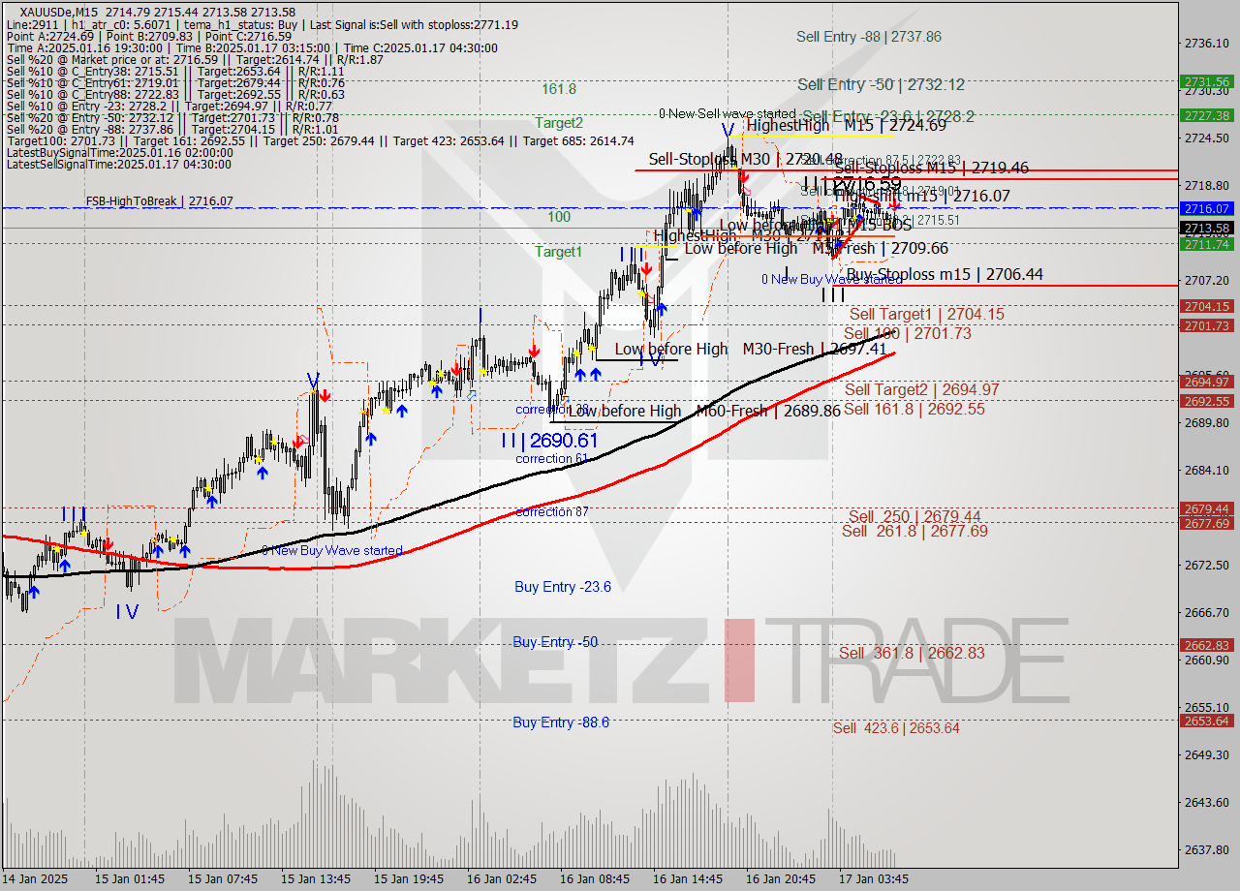Click the 'Buy Entry -50' label
The width and height of the screenshot is (1240, 891).
555,642
